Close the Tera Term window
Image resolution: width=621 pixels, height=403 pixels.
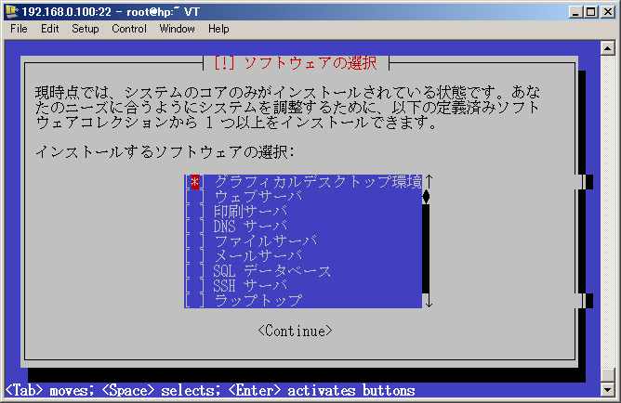607,12
